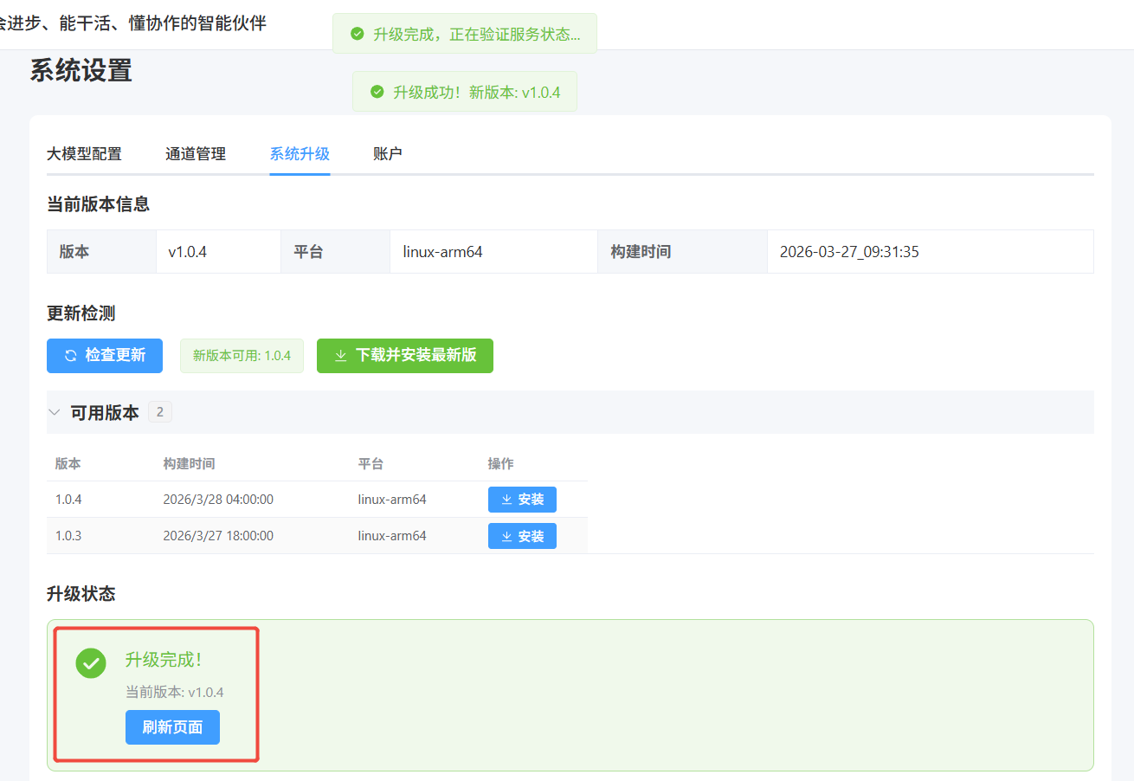The width and height of the screenshot is (1134, 781).
Task: Install version 1.0.4 from the table
Action: point(522,500)
